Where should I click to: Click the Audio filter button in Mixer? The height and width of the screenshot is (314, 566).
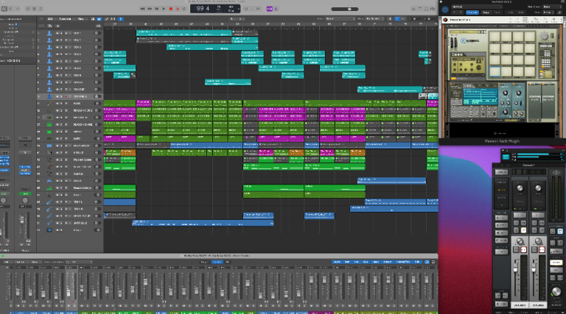(x=337, y=262)
